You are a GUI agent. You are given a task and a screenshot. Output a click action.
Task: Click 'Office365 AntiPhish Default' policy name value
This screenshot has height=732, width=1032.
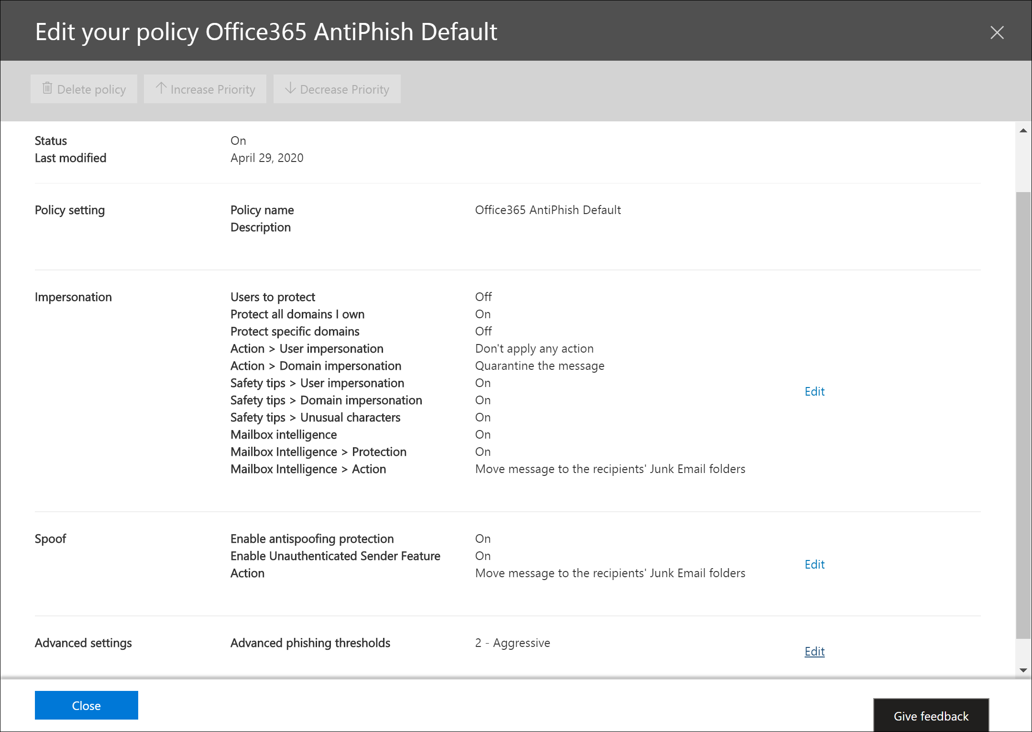(548, 210)
